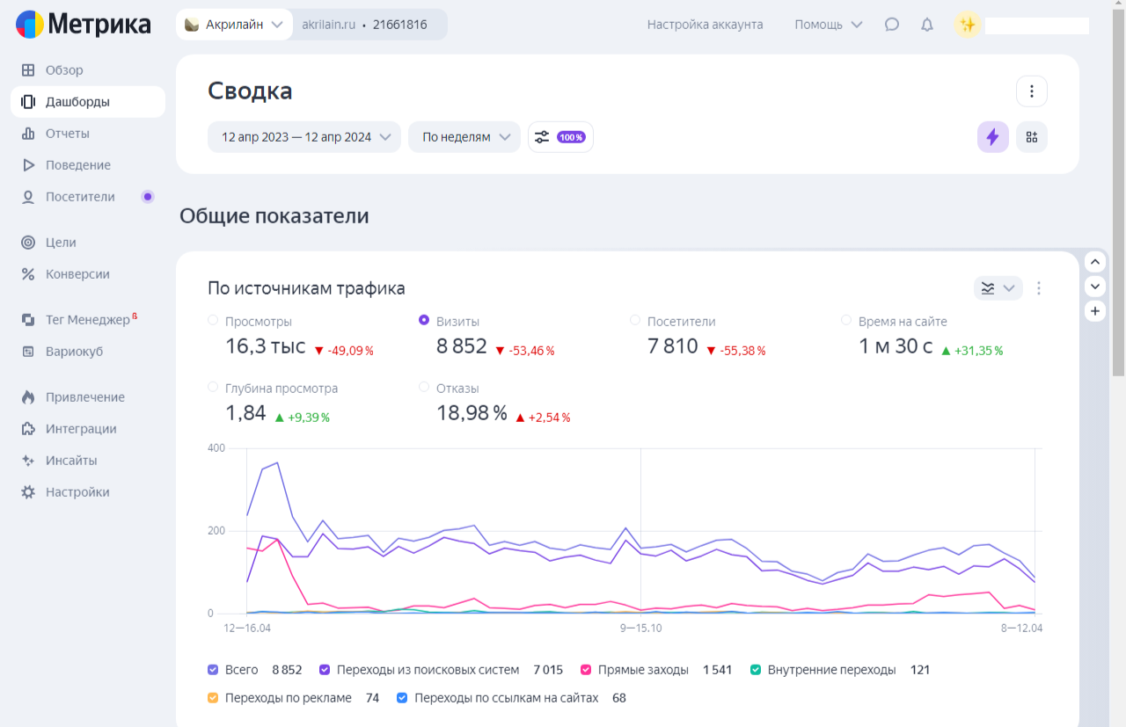Go to Цели in the sidebar
This screenshot has width=1126, height=727.
click(x=61, y=243)
